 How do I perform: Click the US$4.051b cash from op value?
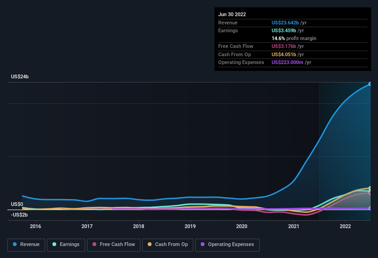[284, 54]
